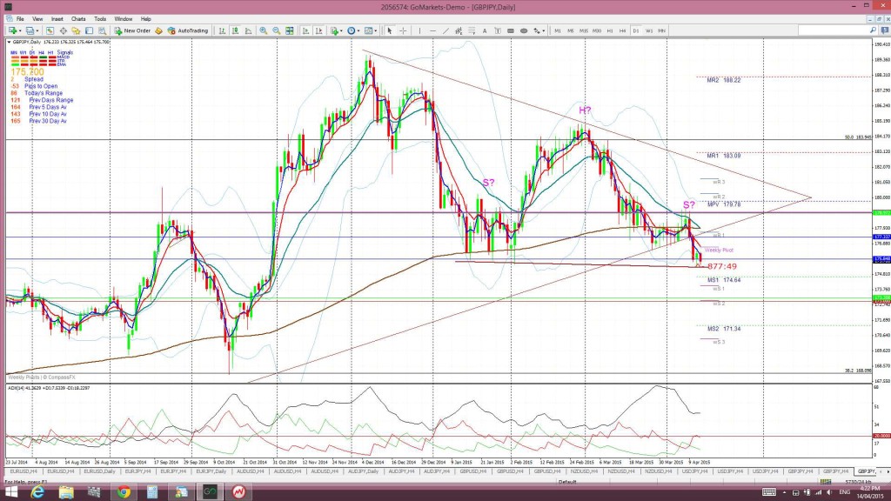Open the Window menu
Viewport: 891px width, 501px height.
tap(124, 19)
